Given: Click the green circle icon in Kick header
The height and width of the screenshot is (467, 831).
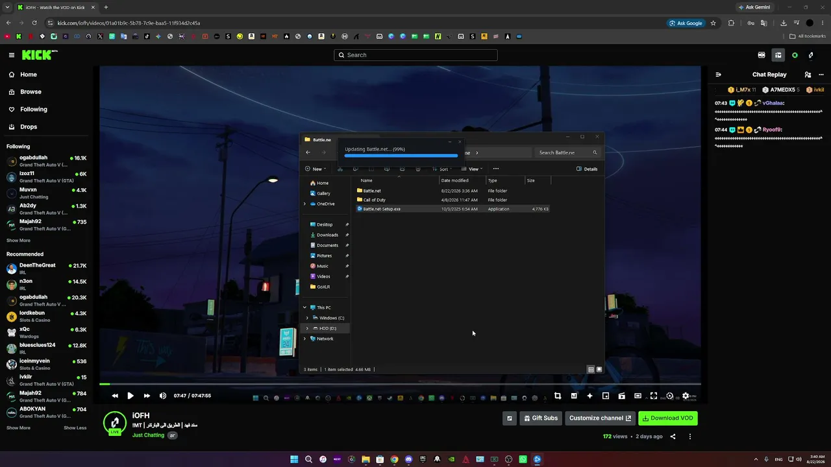Looking at the screenshot, I should coord(795,55).
